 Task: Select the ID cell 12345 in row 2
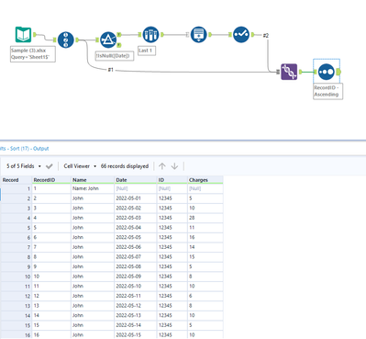pyautogui.click(x=172, y=198)
